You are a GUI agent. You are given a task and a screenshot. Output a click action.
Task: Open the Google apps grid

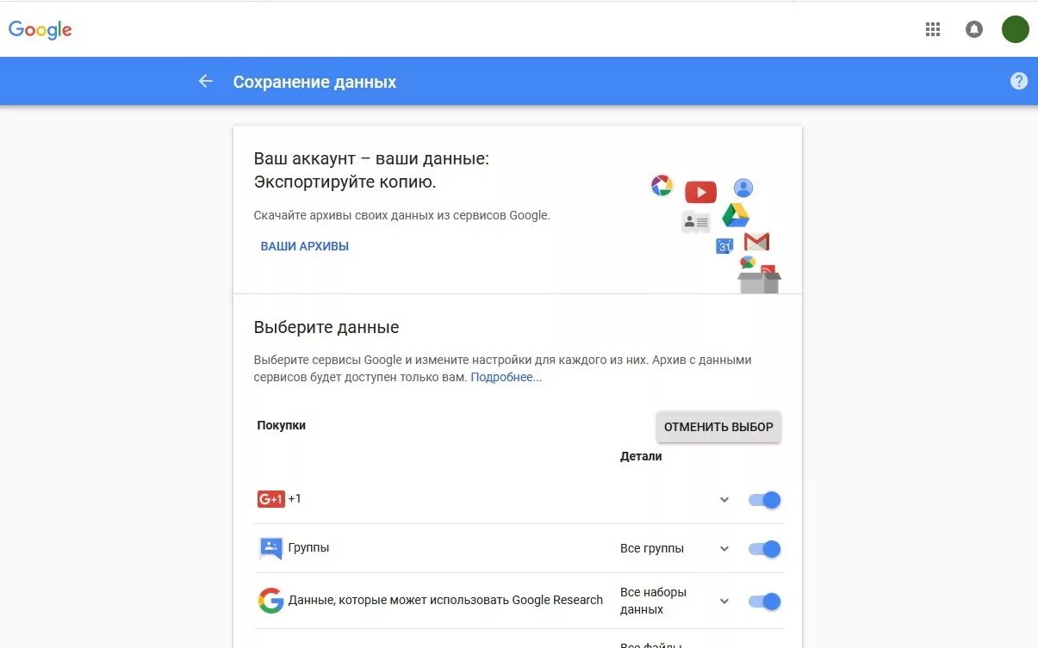933,29
